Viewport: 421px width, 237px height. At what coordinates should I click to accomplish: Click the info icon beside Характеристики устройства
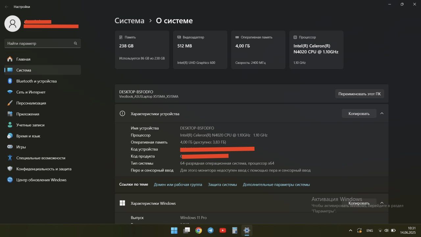tap(122, 114)
